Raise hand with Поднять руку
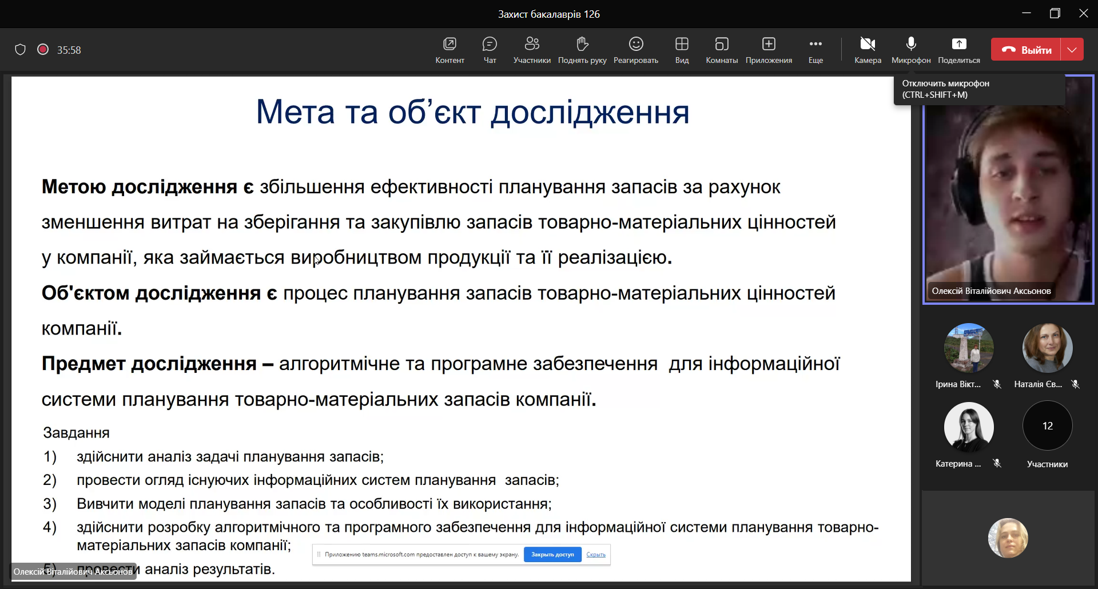This screenshot has height=589, width=1098. (x=582, y=50)
